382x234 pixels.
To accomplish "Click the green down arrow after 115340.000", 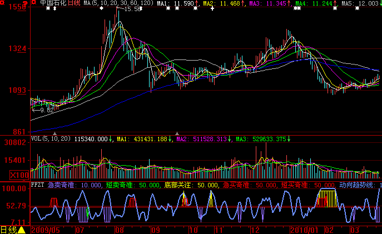I will 110,138.
